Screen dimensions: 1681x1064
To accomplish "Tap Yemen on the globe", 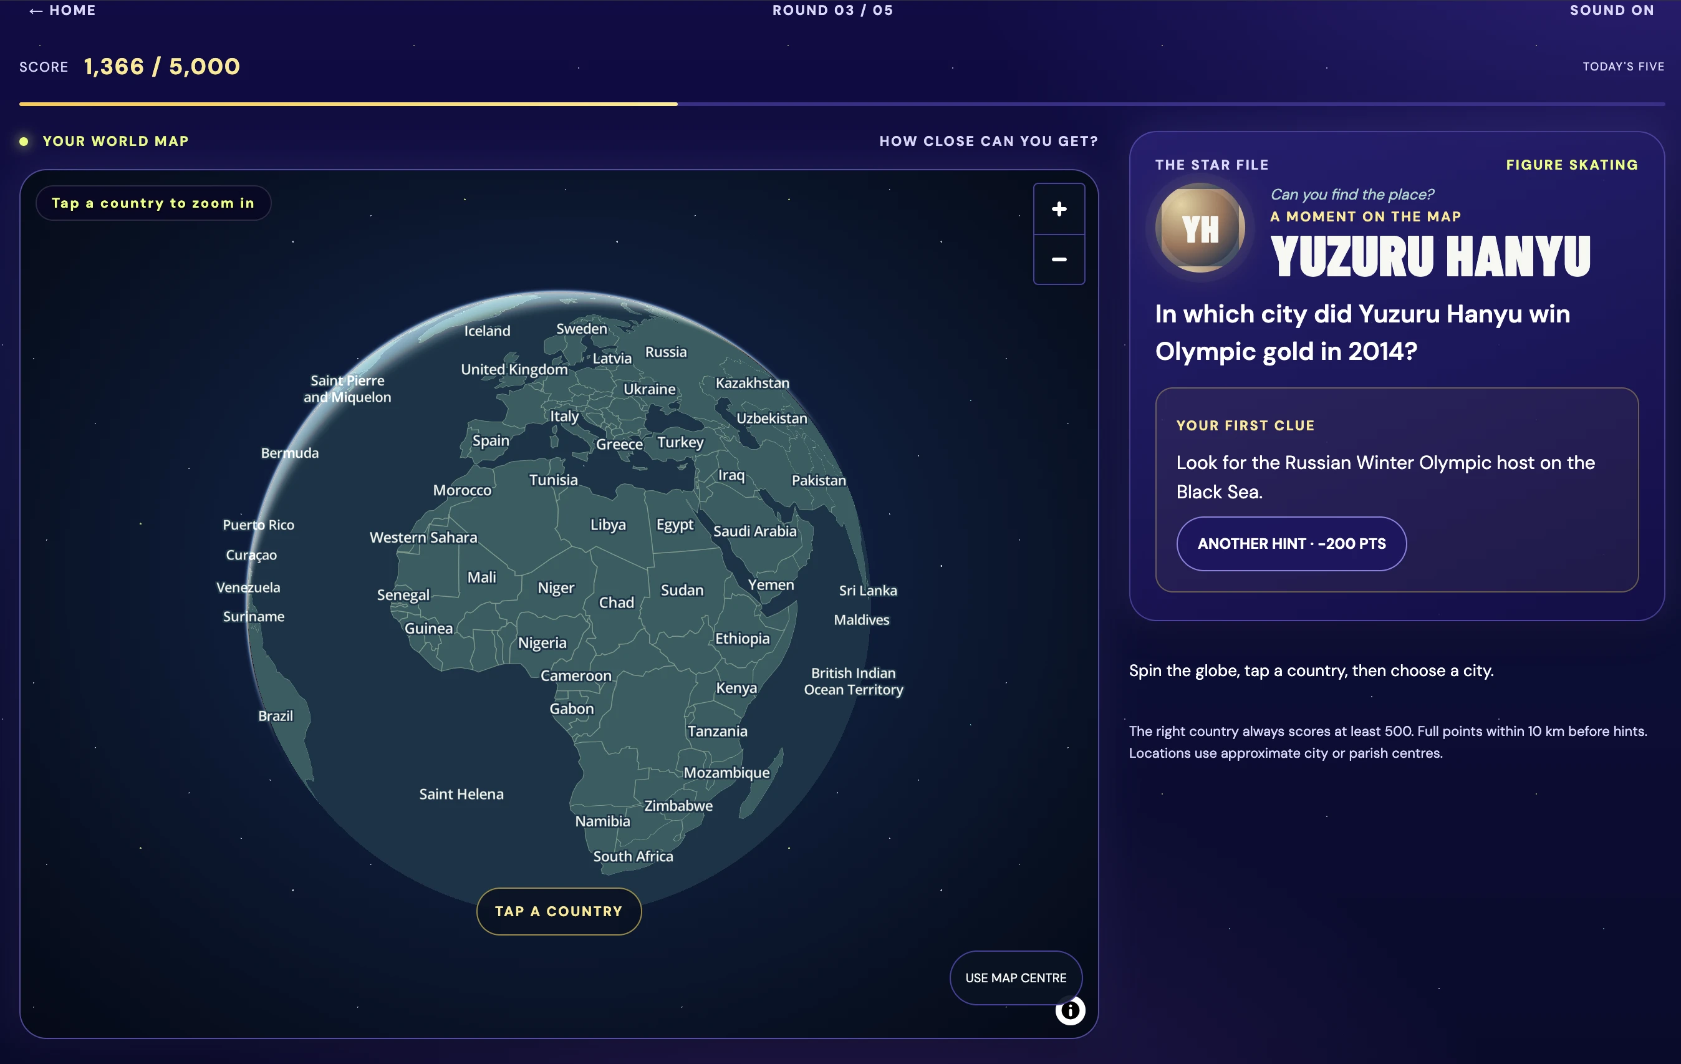I will [x=771, y=584].
